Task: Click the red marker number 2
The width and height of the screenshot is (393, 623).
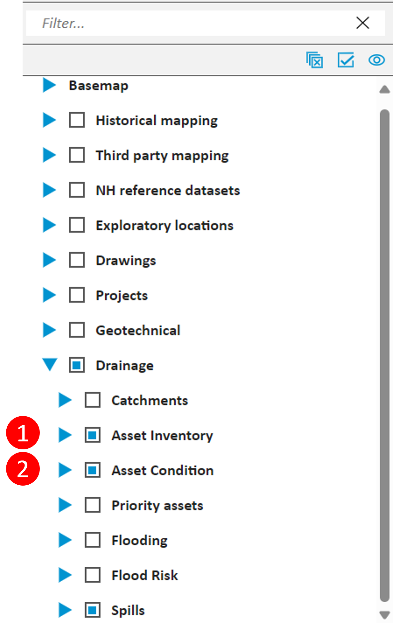Action: (23, 469)
